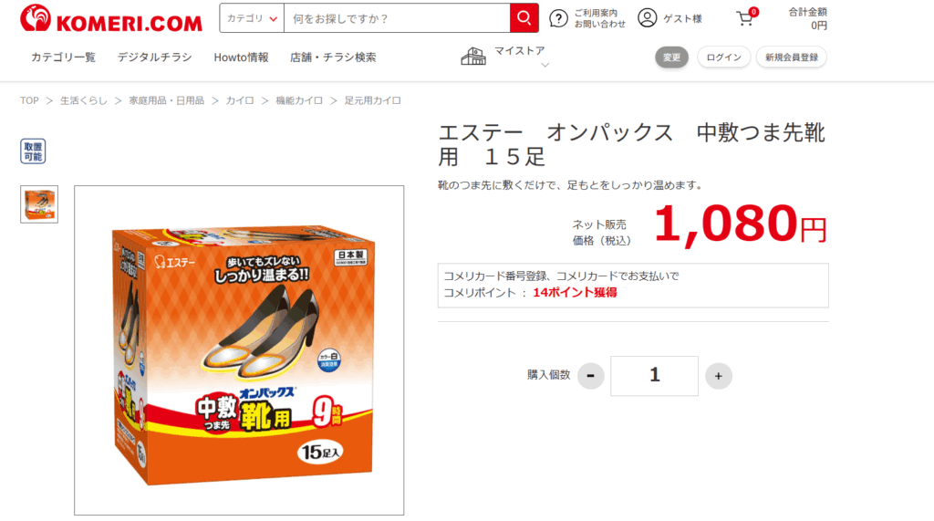Open the カテゴリ一覧 menu

(63, 57)
